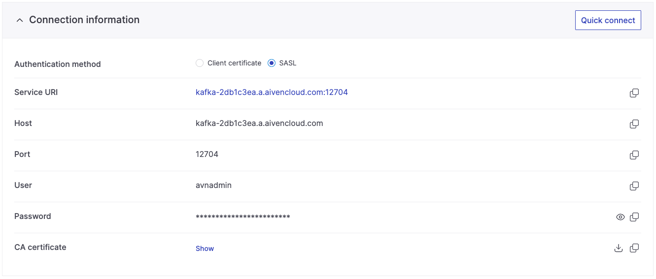
Task: Click the Authentication method label
Action: point(58,64)
